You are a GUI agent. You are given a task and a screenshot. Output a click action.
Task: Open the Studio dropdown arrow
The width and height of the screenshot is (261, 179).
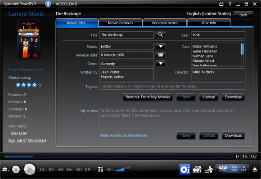pos(161,46)
